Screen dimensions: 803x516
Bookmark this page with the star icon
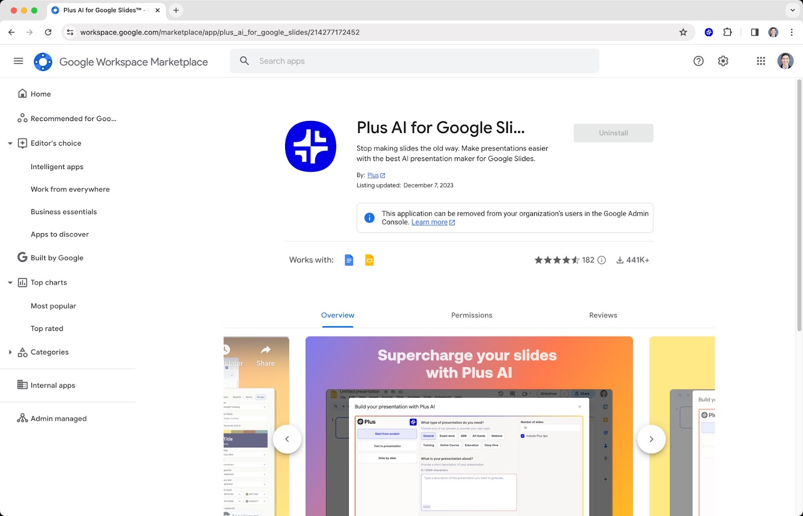(x=683, y=32)
